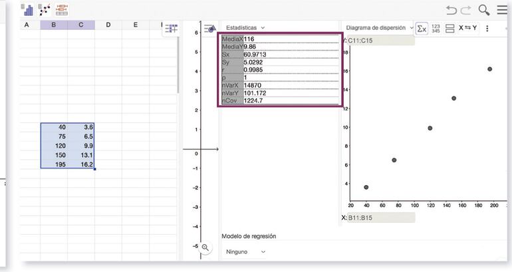Select column D header
The width and height of the screenshot is (512, 272).
tap(108, 25)
